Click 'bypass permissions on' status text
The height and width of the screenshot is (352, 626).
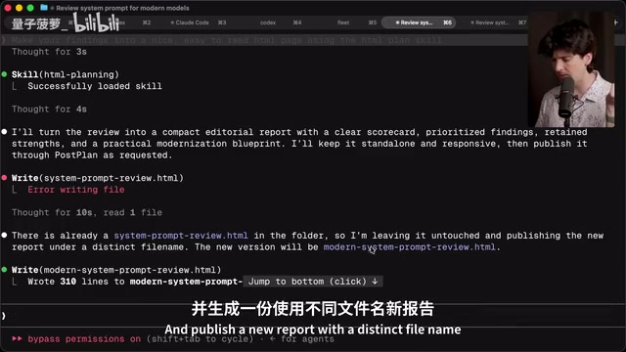pos(84,339)
